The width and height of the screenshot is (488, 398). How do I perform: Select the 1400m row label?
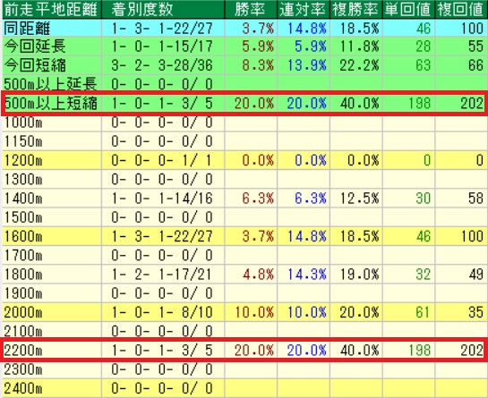pyautogui.click(x=23, y=199)
